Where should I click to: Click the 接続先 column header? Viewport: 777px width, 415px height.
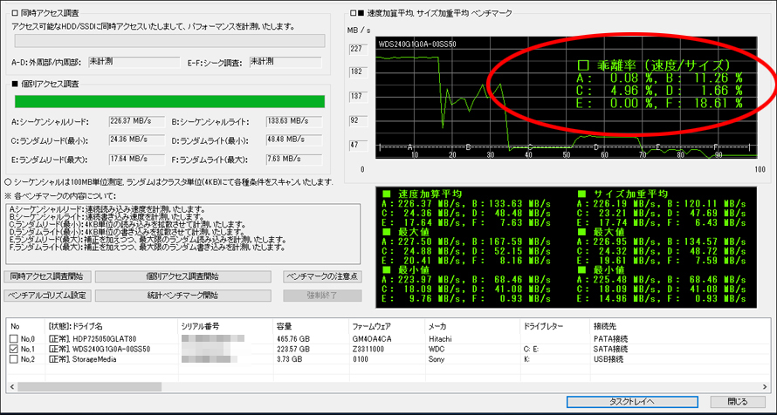point(606,326)
